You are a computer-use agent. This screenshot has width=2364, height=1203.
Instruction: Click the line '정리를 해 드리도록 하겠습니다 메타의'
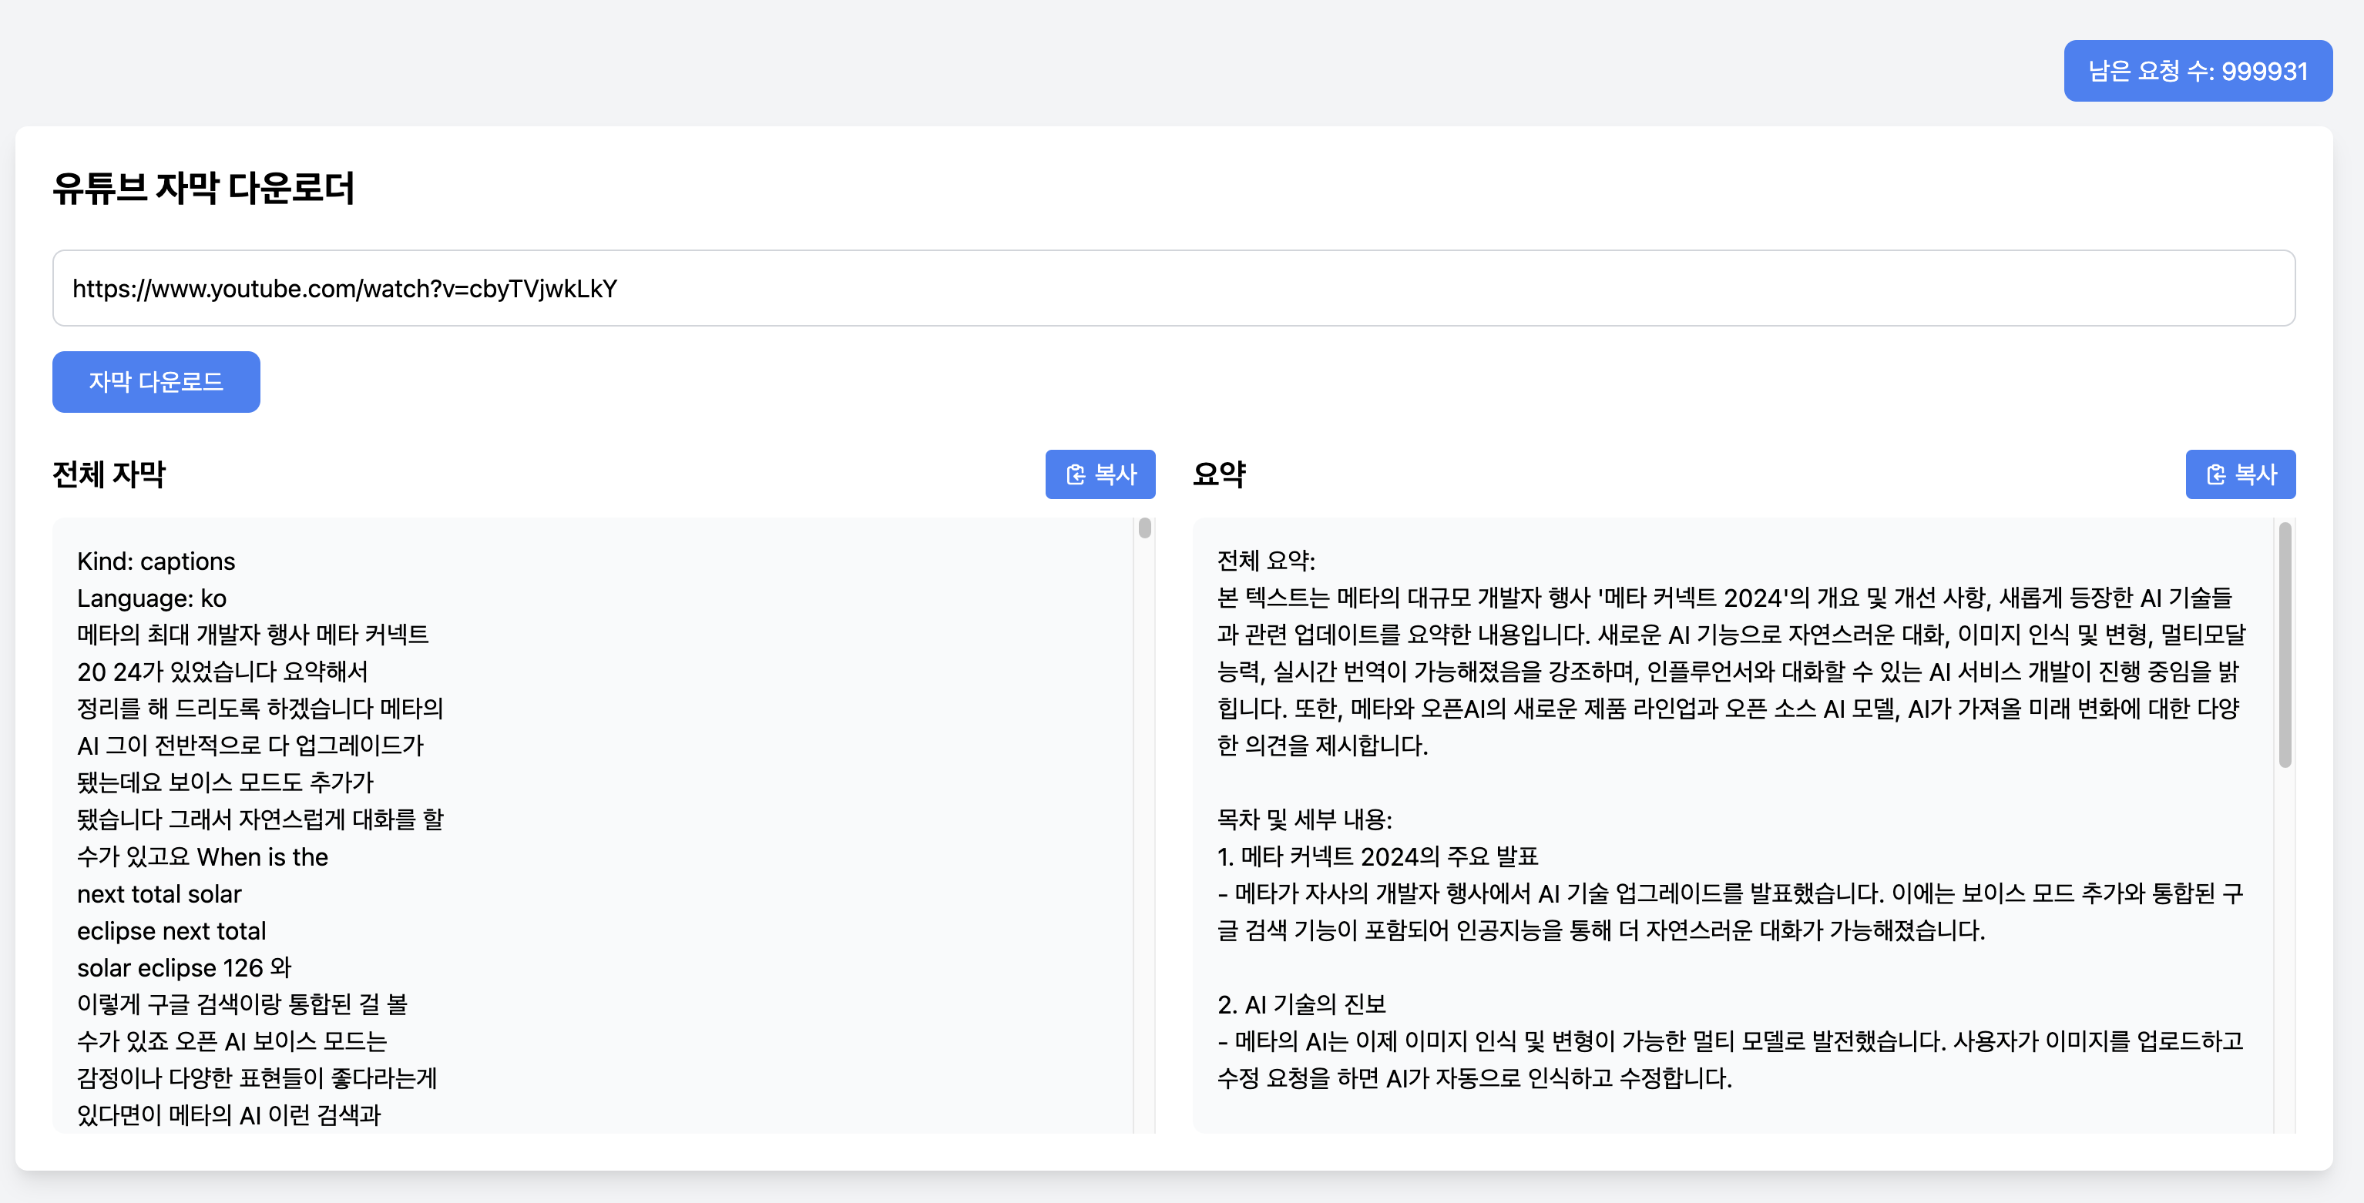point(260,709)
